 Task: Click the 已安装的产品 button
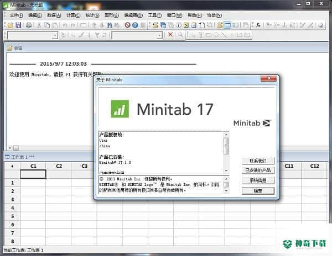(258, 170)
